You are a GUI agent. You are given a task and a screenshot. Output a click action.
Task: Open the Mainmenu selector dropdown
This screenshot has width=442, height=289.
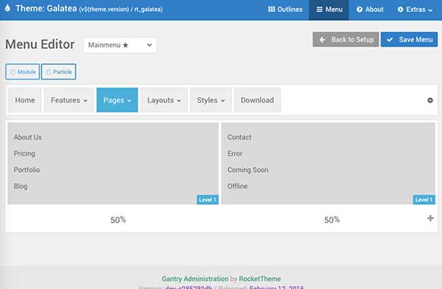120,45
